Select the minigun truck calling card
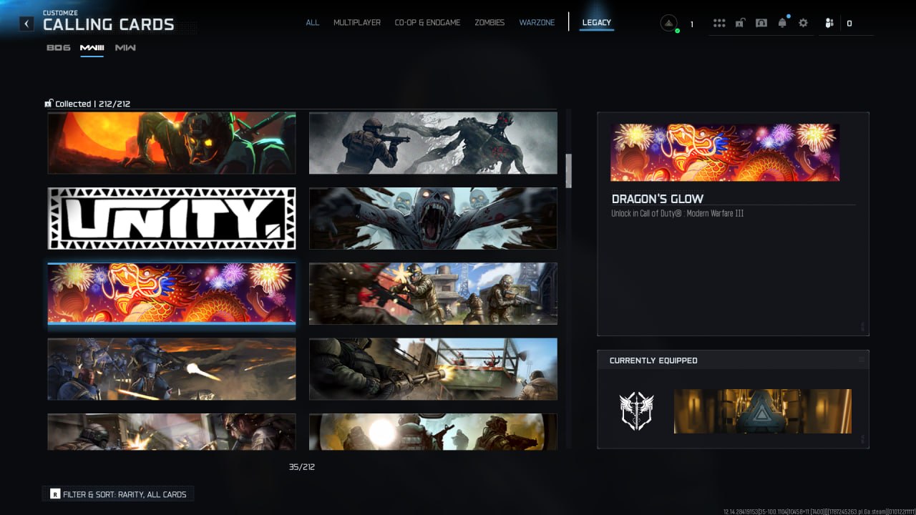Image resolution: width=916 pixels, height=515 pixels. point(433,369)
